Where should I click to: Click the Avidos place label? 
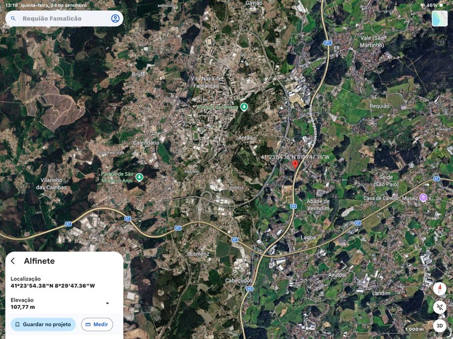[x=336, y=275]
